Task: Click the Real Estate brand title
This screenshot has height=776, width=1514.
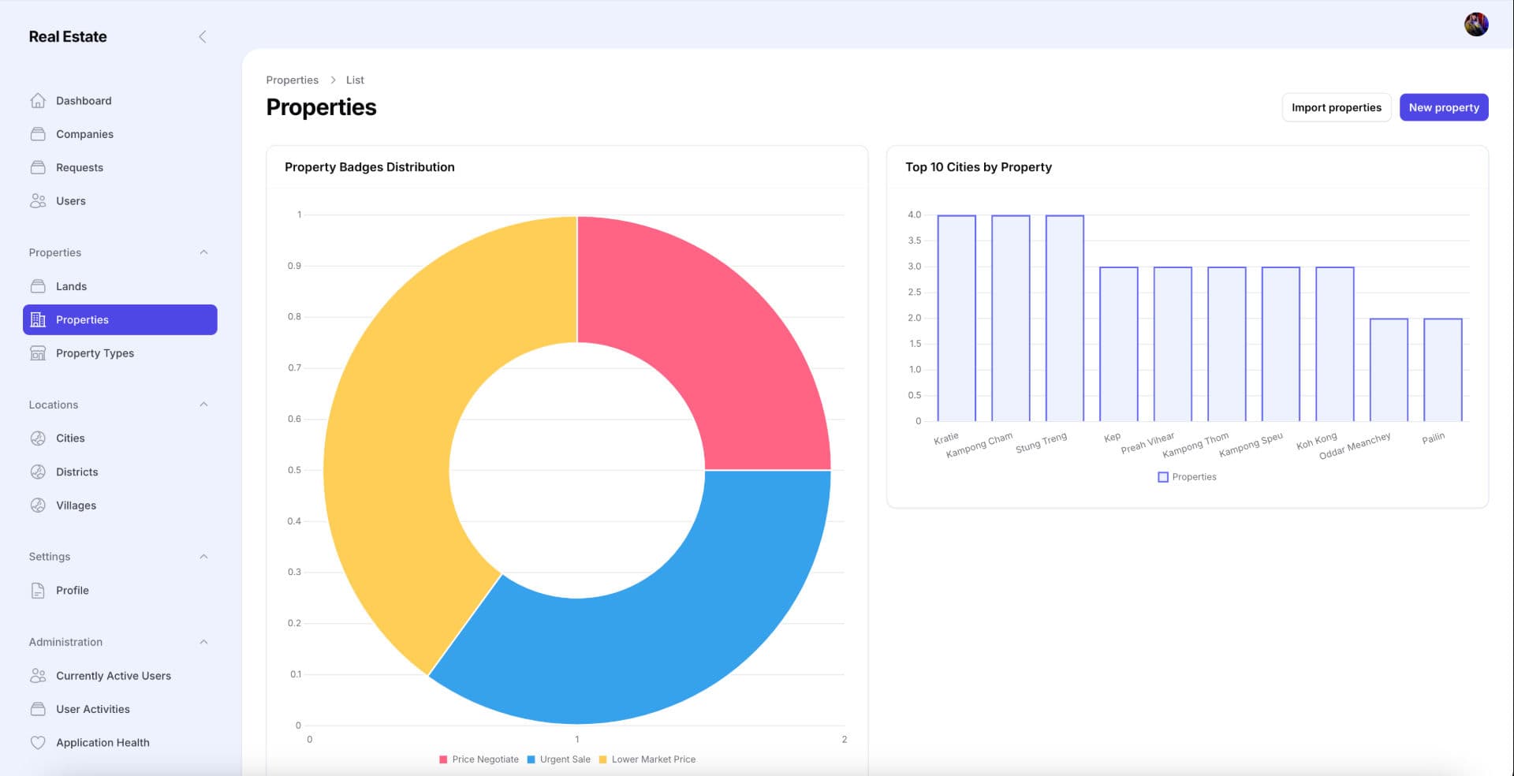Action: [68, 36]
